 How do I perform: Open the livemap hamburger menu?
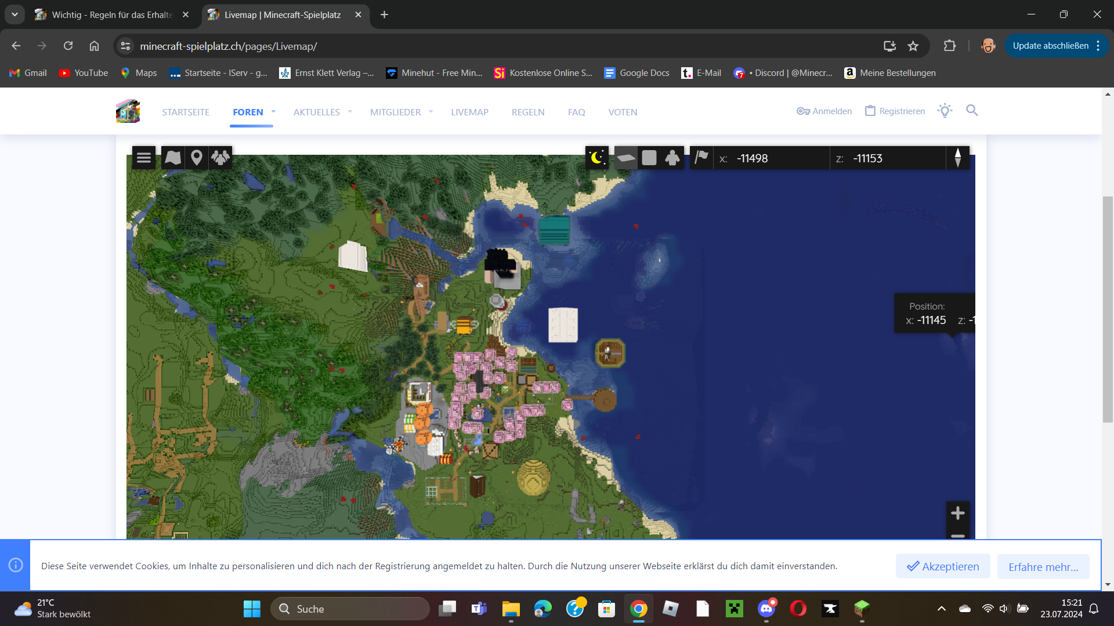coord(144,158)
